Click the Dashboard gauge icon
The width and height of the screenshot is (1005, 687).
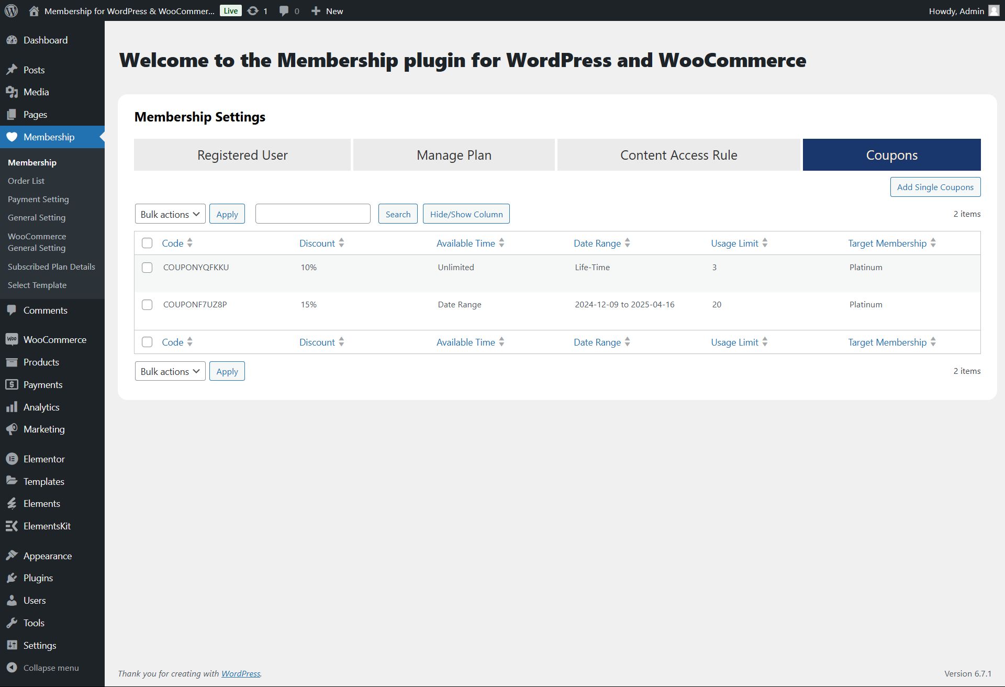pyautogui.click(x=12, y=40)
